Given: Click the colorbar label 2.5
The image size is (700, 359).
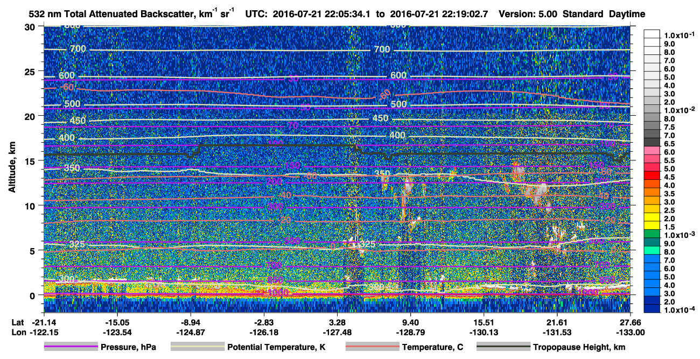Looking at the screenshot, I should pyautogui.click(x=670, y=210).
